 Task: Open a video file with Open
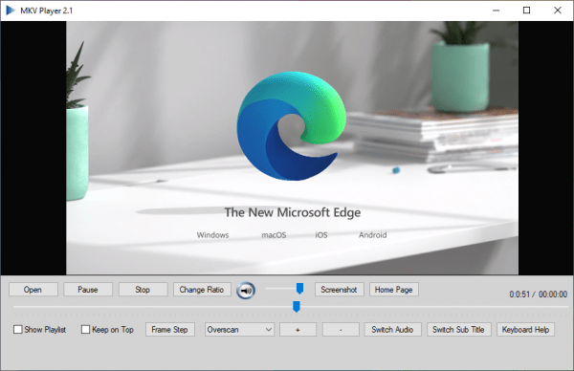(33, 290)
